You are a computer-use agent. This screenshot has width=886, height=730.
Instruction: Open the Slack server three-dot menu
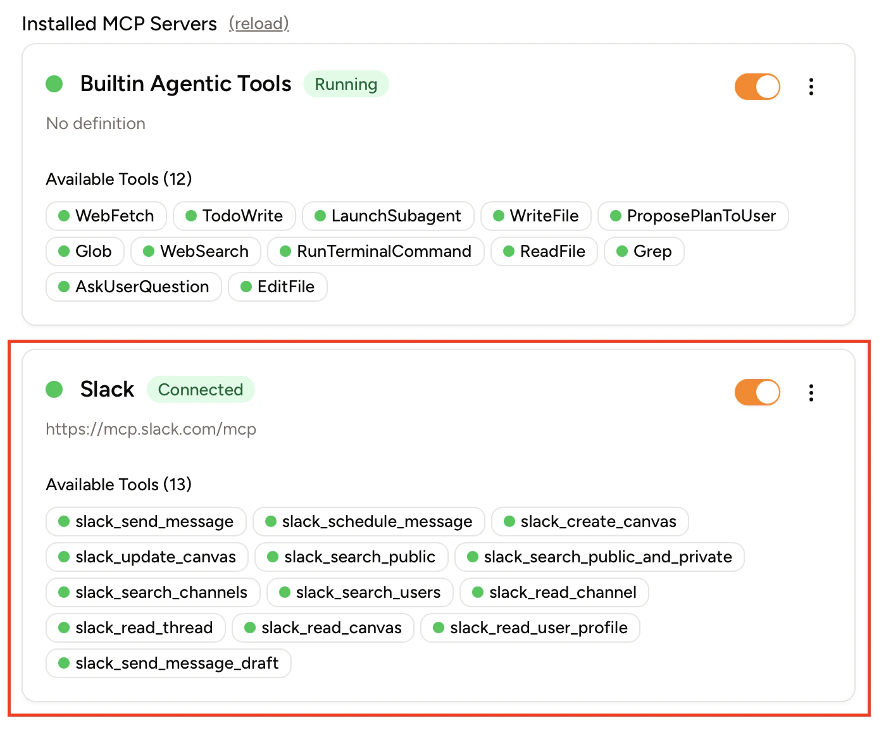click(x=811, y=392)
